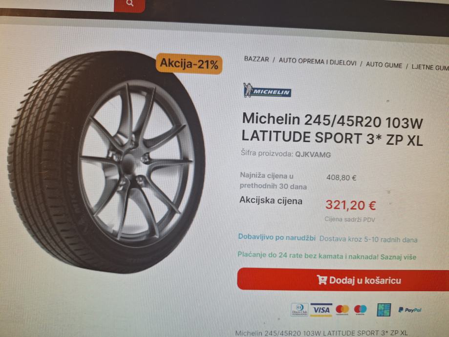
Task: Click inside the search input field
Action: coord(57,4)
